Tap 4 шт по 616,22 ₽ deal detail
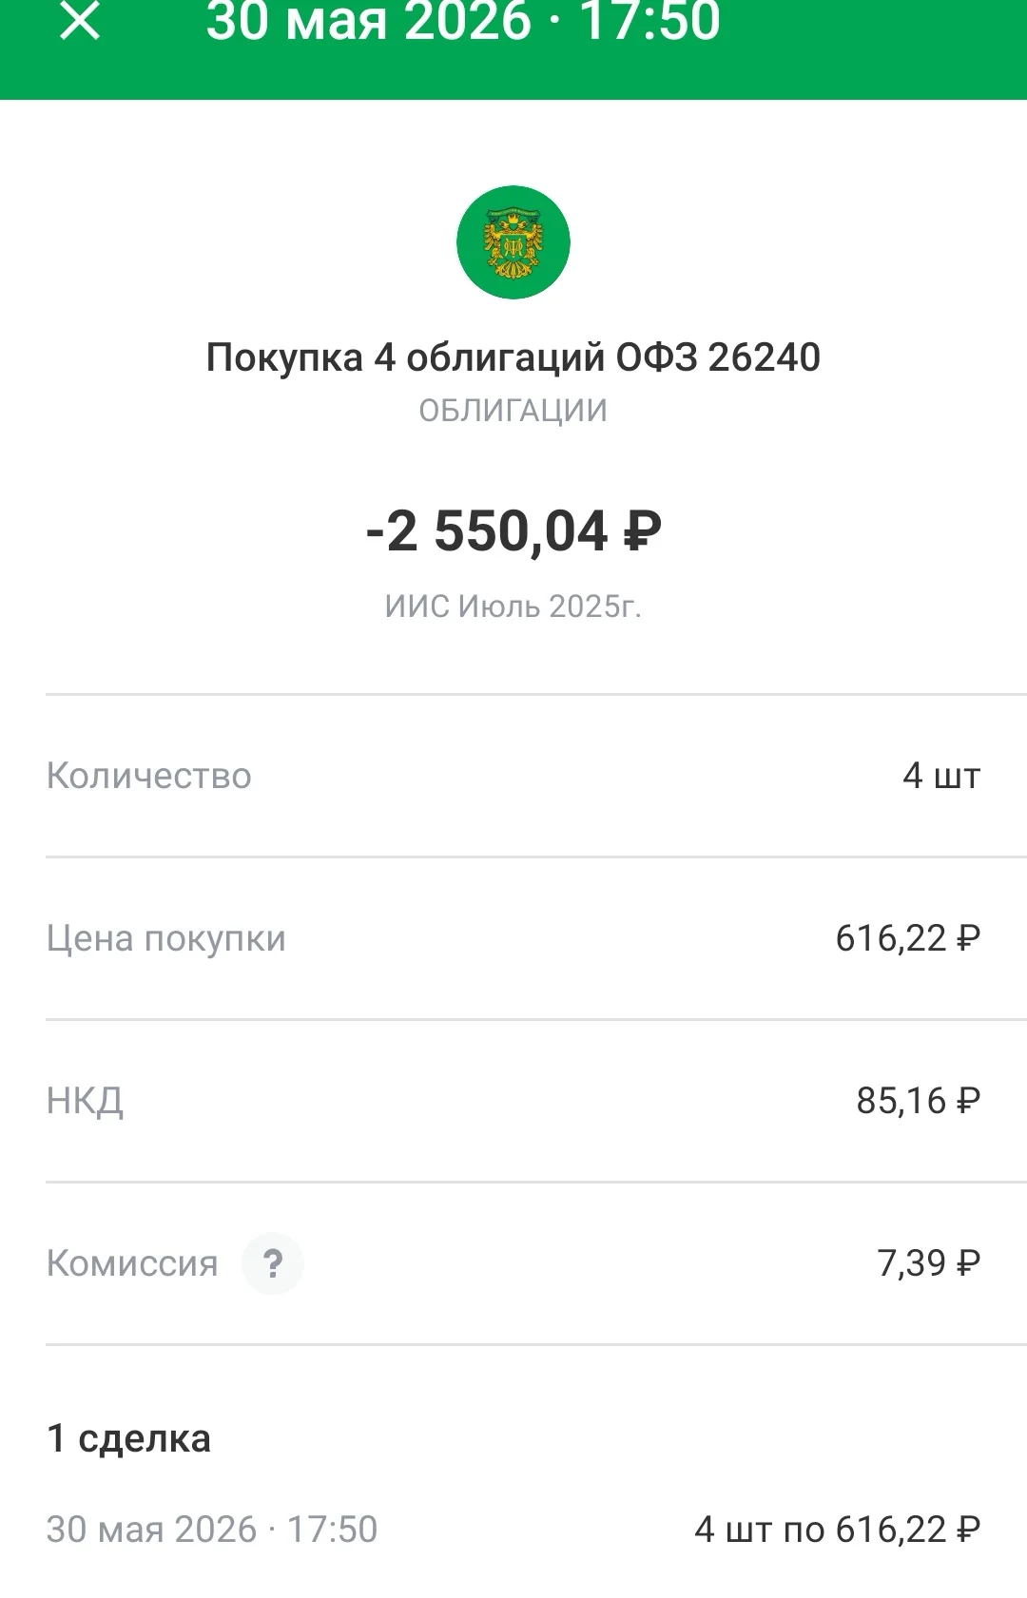This screenshot has height=1598, width=1027. 838,1530
